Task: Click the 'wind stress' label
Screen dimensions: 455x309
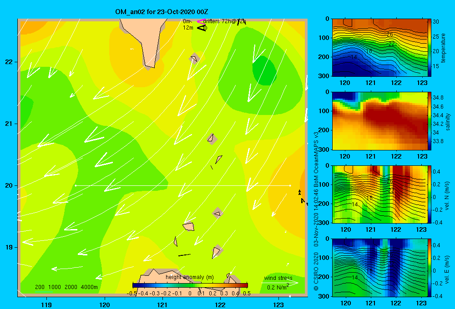Action: click(x=278, y=278)
